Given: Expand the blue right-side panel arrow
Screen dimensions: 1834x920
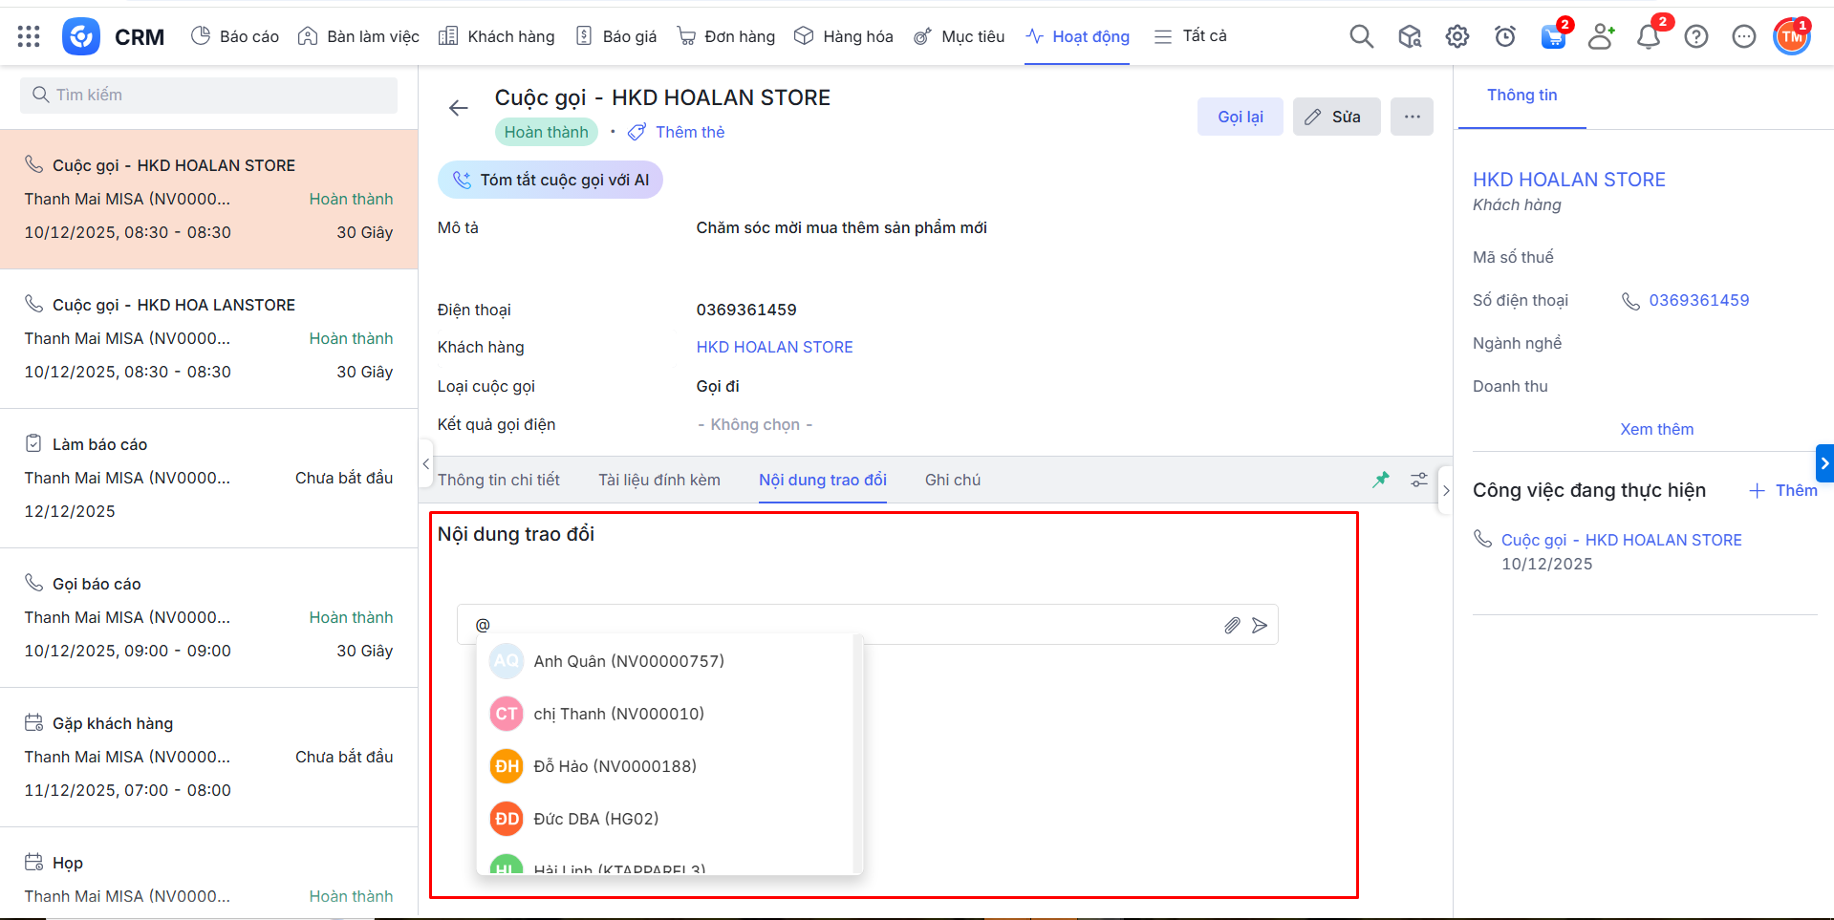Looking at the screenshot, I should click(1823, 463).
